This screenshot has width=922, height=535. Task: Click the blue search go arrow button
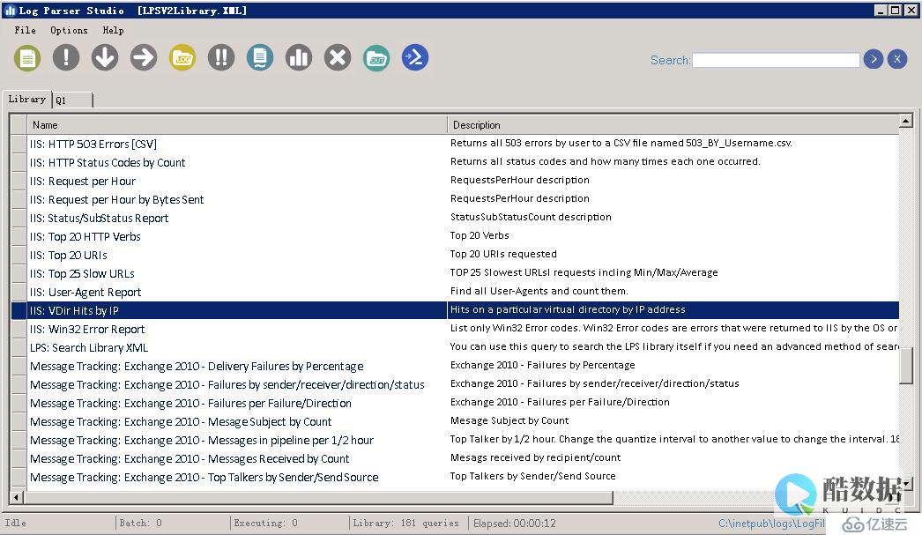click(x=874, y=59)
